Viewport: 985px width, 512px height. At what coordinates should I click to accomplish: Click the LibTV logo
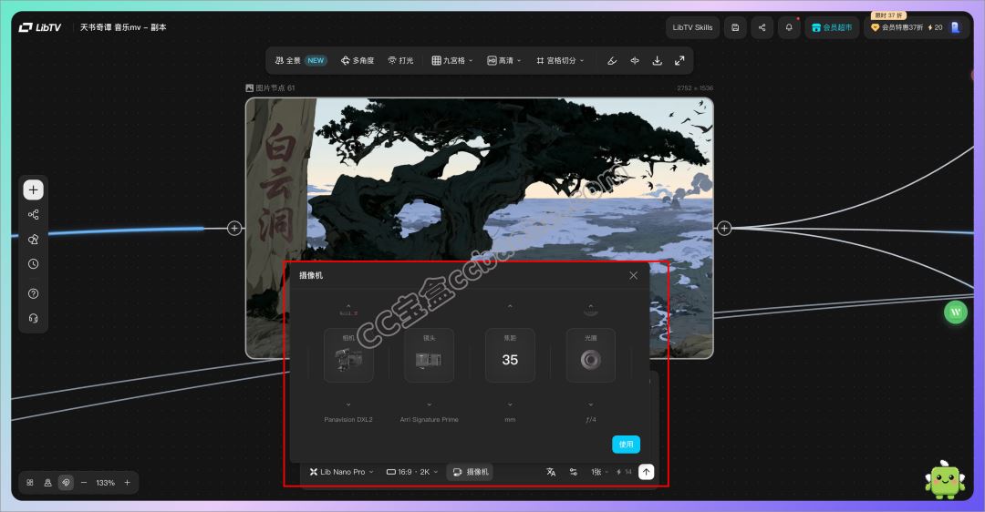(39, 27)
